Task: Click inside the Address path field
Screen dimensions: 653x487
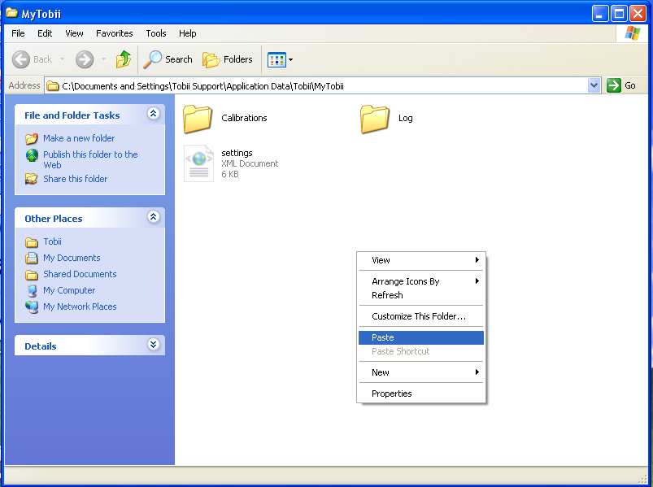Action: [316, 85]
